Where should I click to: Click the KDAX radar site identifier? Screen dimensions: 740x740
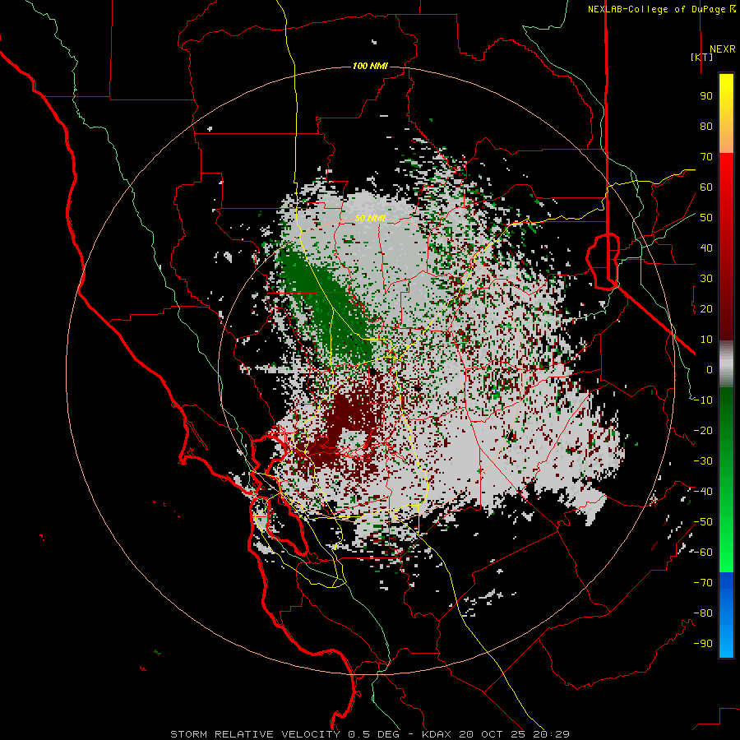(x=437, y=734)
